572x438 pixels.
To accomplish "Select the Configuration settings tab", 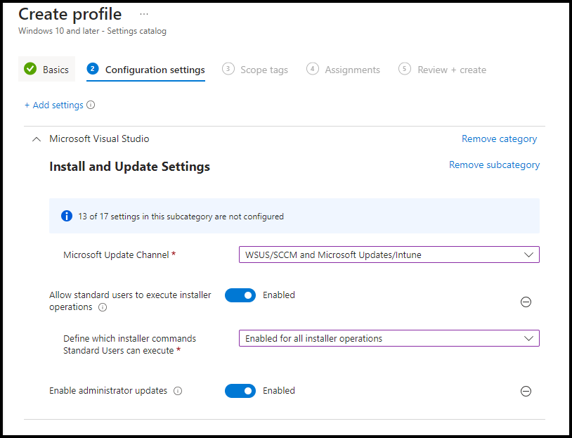I will (146, 70).
